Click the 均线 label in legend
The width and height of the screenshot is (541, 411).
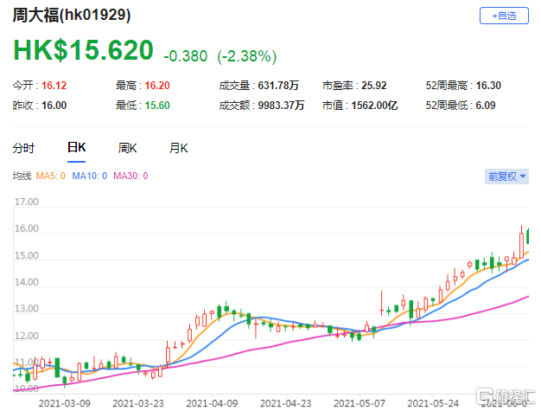[21, 177]
